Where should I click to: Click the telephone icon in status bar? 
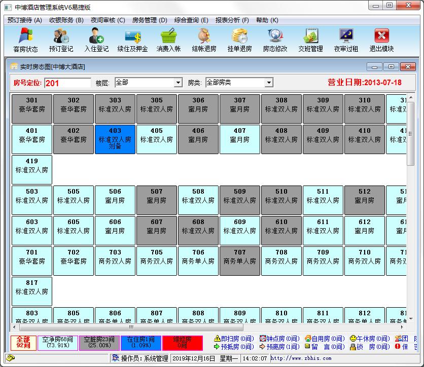coord(10,358)
